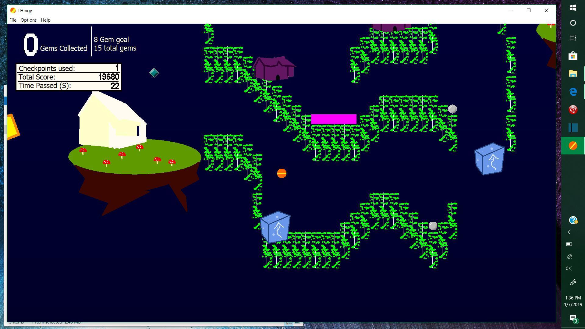Viewport: 585px width, 329px height.
Task: Click the Get Help tray icon
Action: tap(573, 220)
